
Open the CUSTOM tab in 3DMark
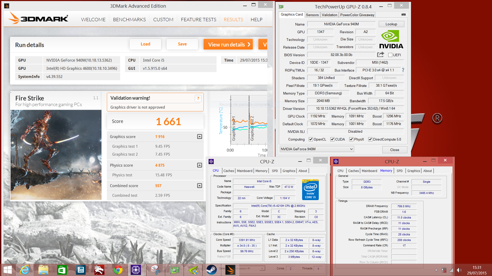tap(163, 19)
